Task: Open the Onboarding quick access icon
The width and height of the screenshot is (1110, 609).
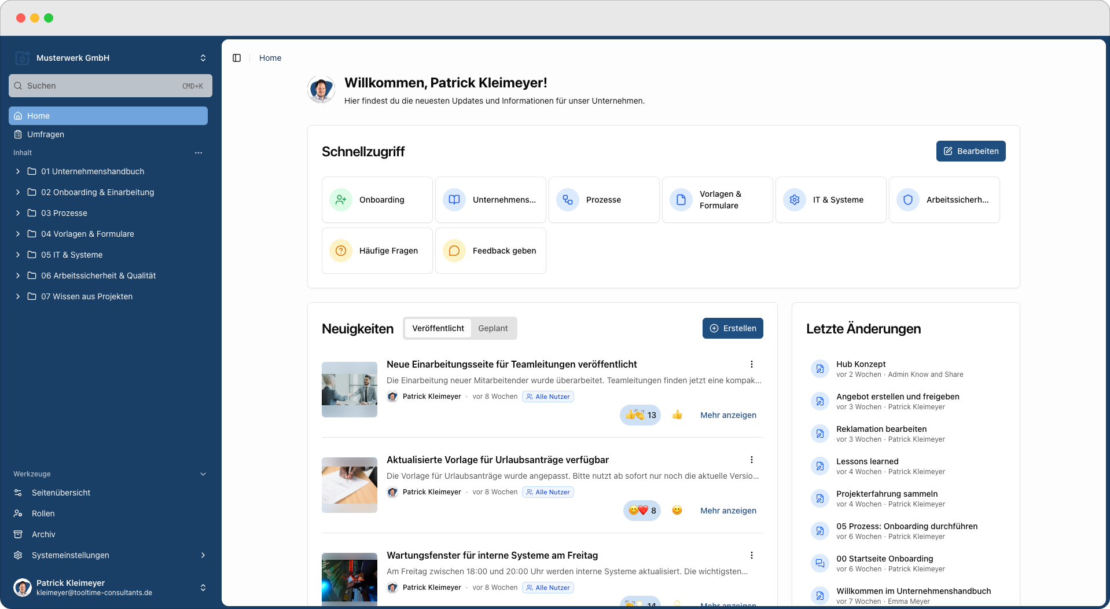Action: 341,200
